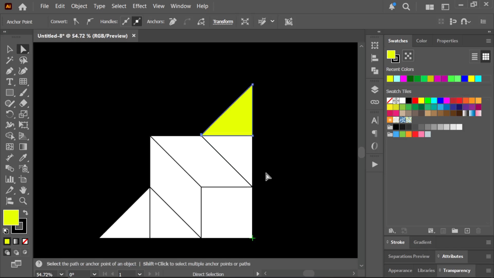Select the Hand tool
Screen dimensions: 494x278
click(23, 190)
